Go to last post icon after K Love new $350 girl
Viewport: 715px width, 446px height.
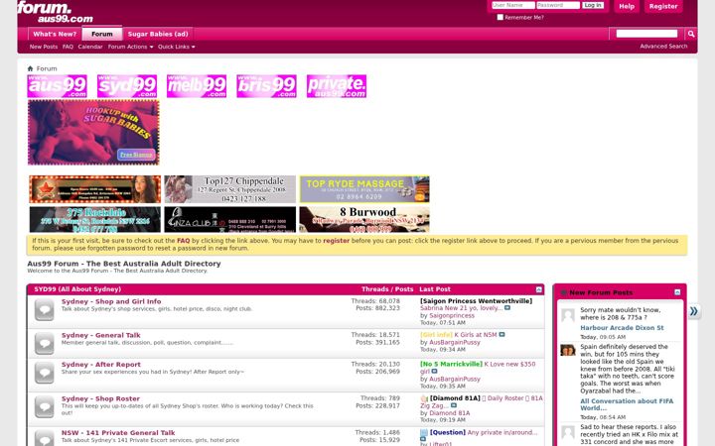(x=434, y=372)
